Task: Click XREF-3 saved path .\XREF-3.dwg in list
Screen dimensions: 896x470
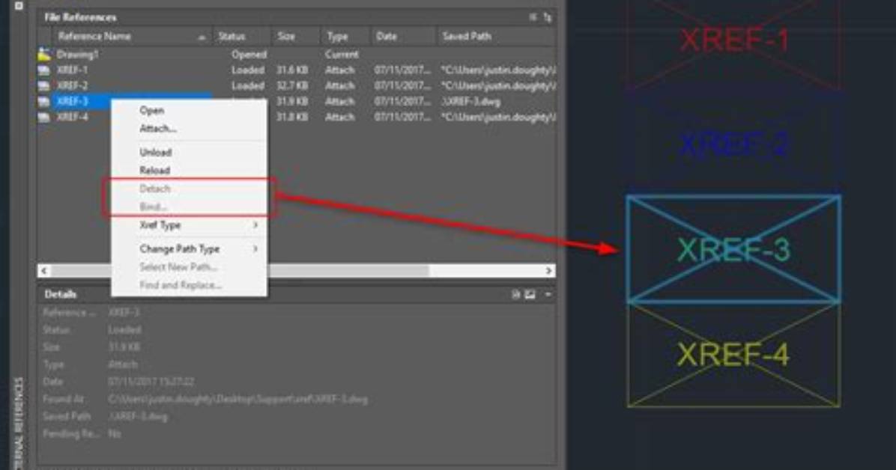Action: [471, 102]
